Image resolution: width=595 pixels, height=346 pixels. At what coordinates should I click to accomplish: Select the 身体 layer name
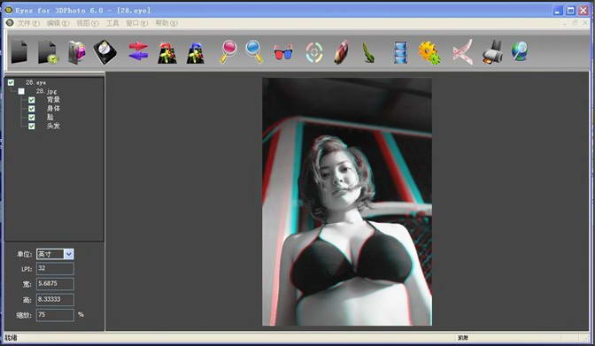pyautogui.click(x=53, y=109)
